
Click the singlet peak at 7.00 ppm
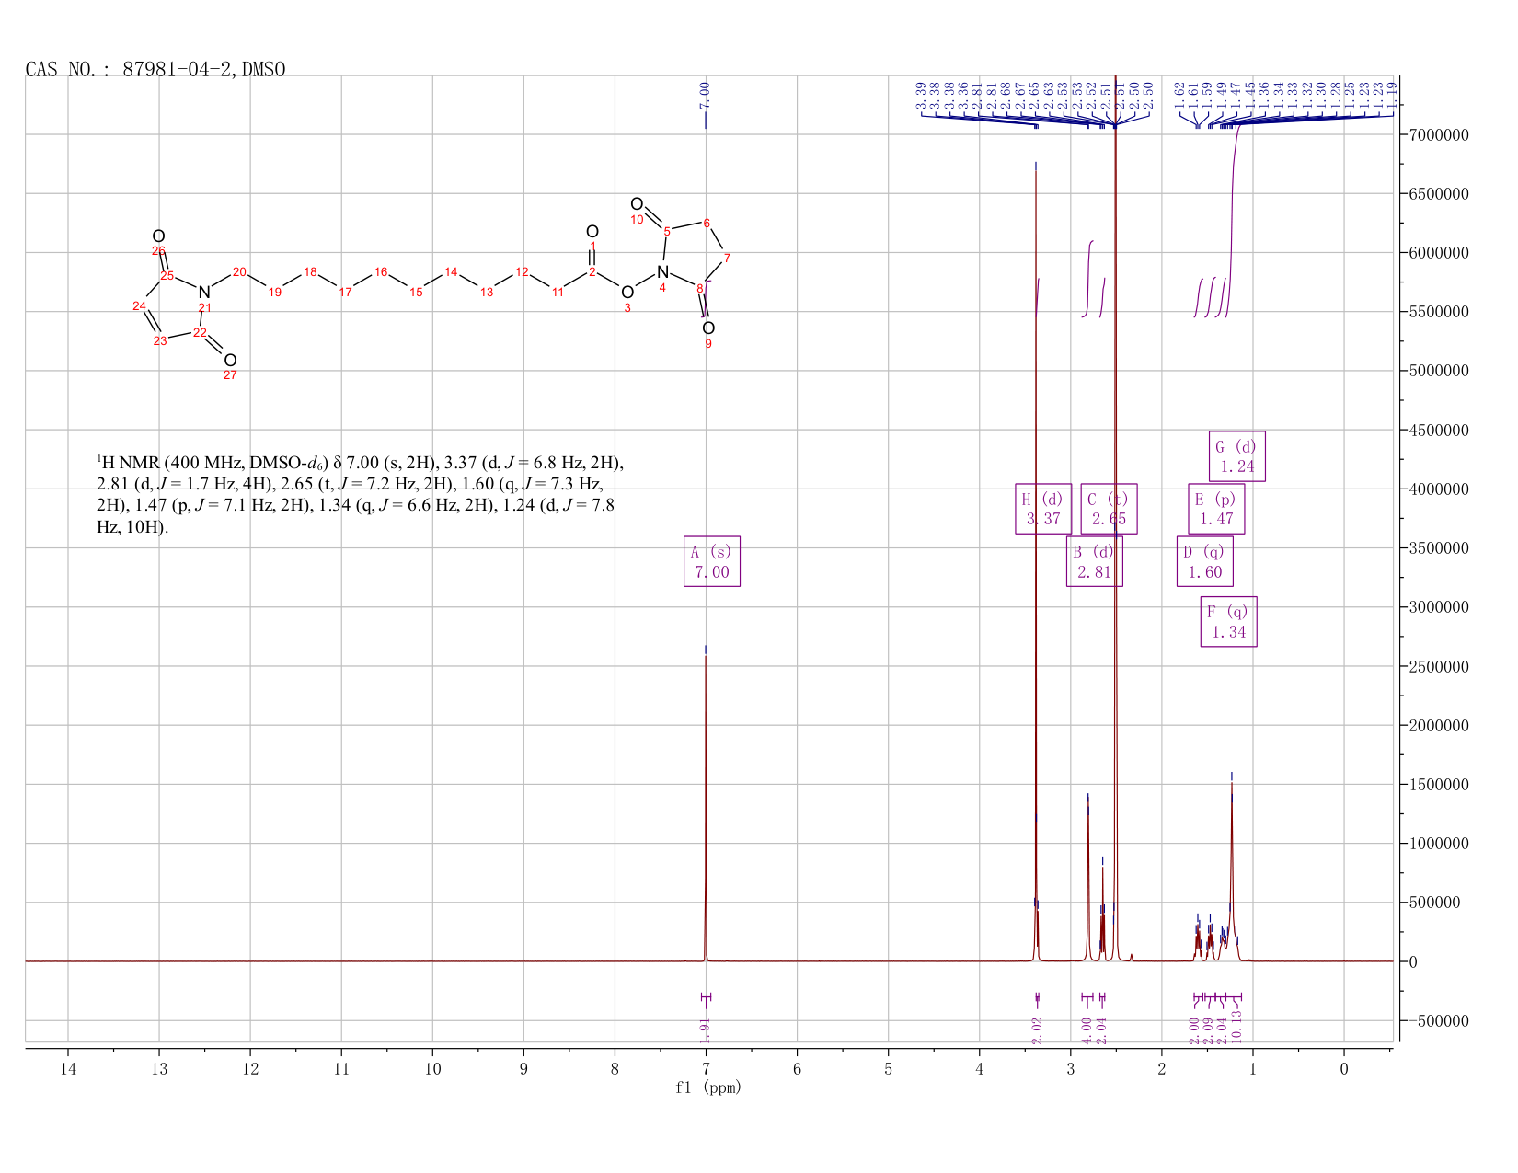pyautogui.click(x=706, y=810)
